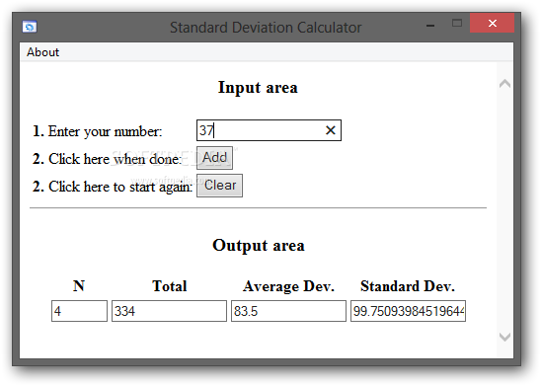Click the scroll down arrow

coord(504,337)
